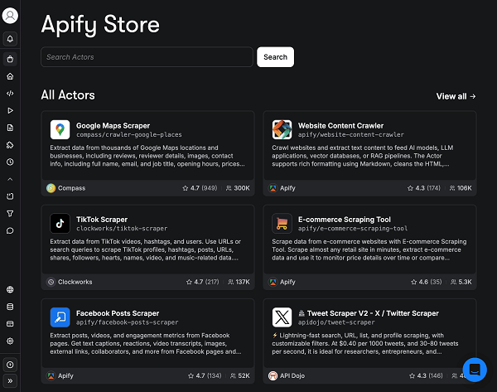The image size is (497, 392).
Task: Open the TikTok Scraper card title
Action: [x=102, y=220]
